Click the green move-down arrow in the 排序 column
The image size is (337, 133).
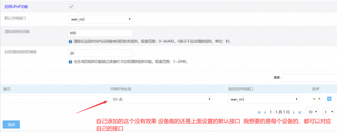point(319,99)
